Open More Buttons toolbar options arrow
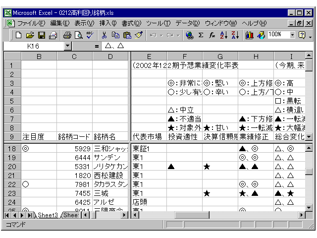317x238 pixels. [311, 36]
